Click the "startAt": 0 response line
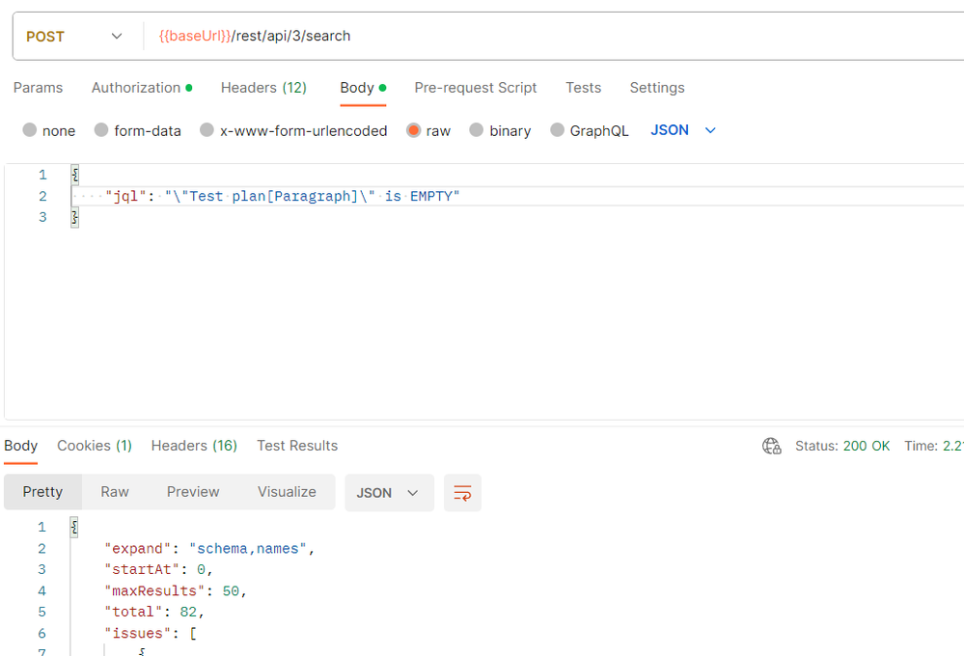This screenshot has height=656, width=964. pyautogui.click(x=158, y=569)
